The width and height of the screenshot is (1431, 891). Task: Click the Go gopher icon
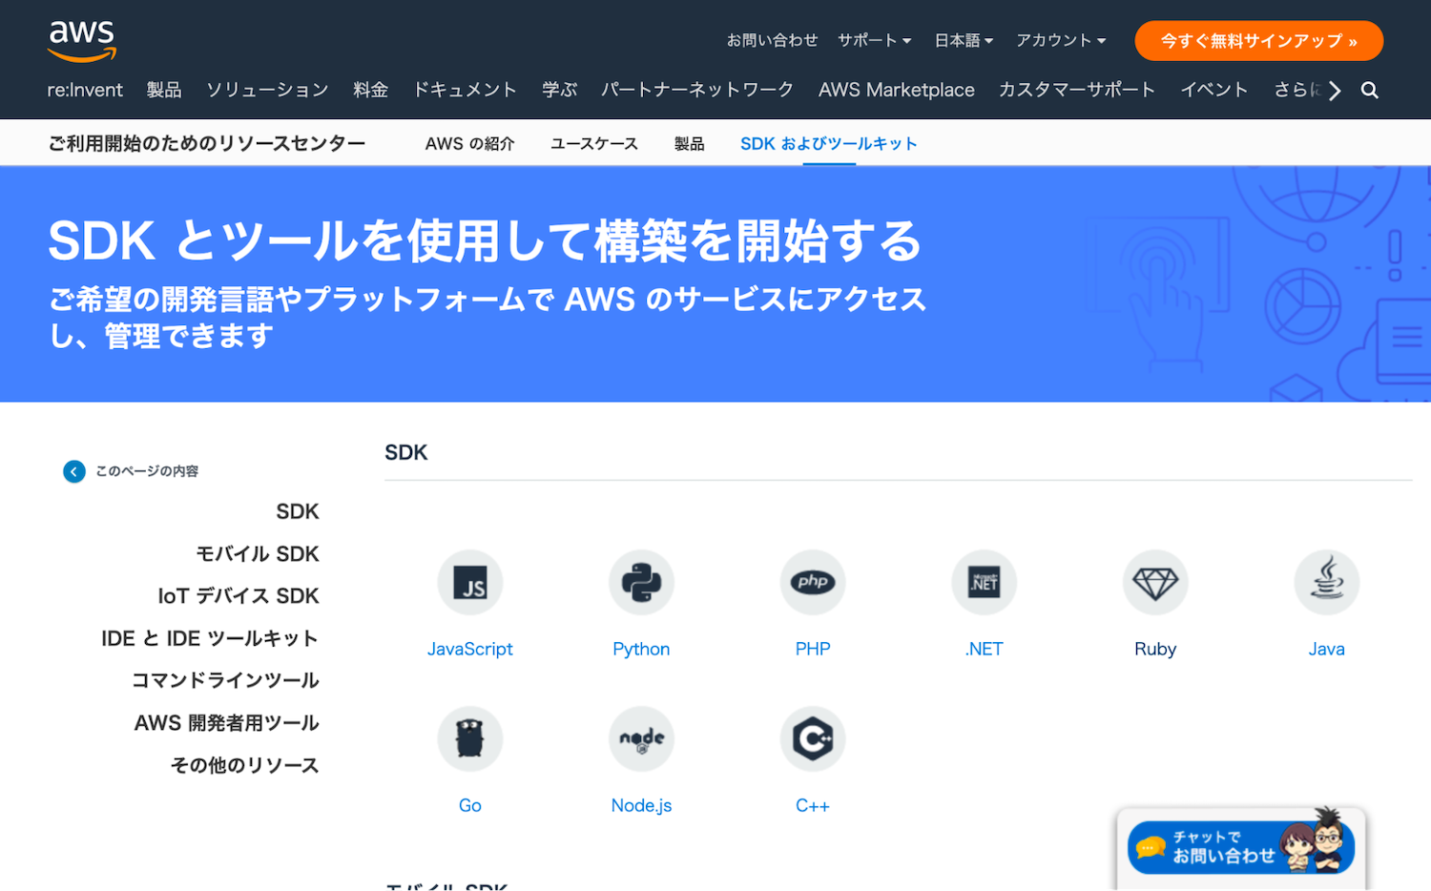point(470,738)
